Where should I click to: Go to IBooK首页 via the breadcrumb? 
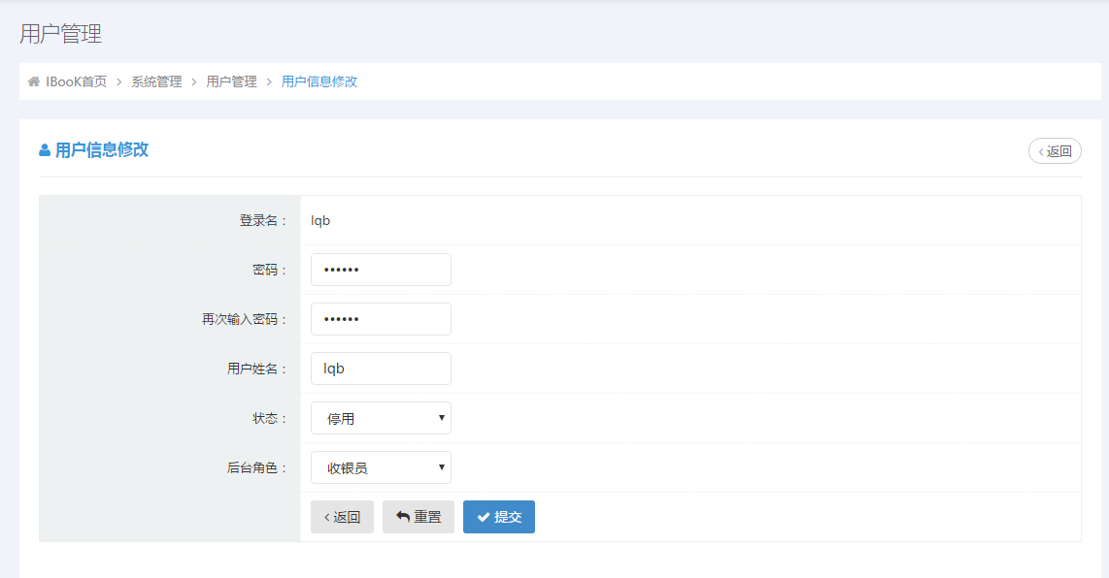coord(76,81)
